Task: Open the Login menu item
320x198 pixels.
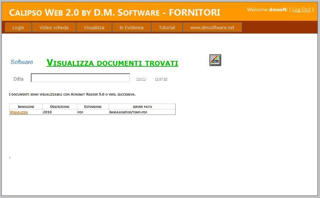Action: coord(18,27)
